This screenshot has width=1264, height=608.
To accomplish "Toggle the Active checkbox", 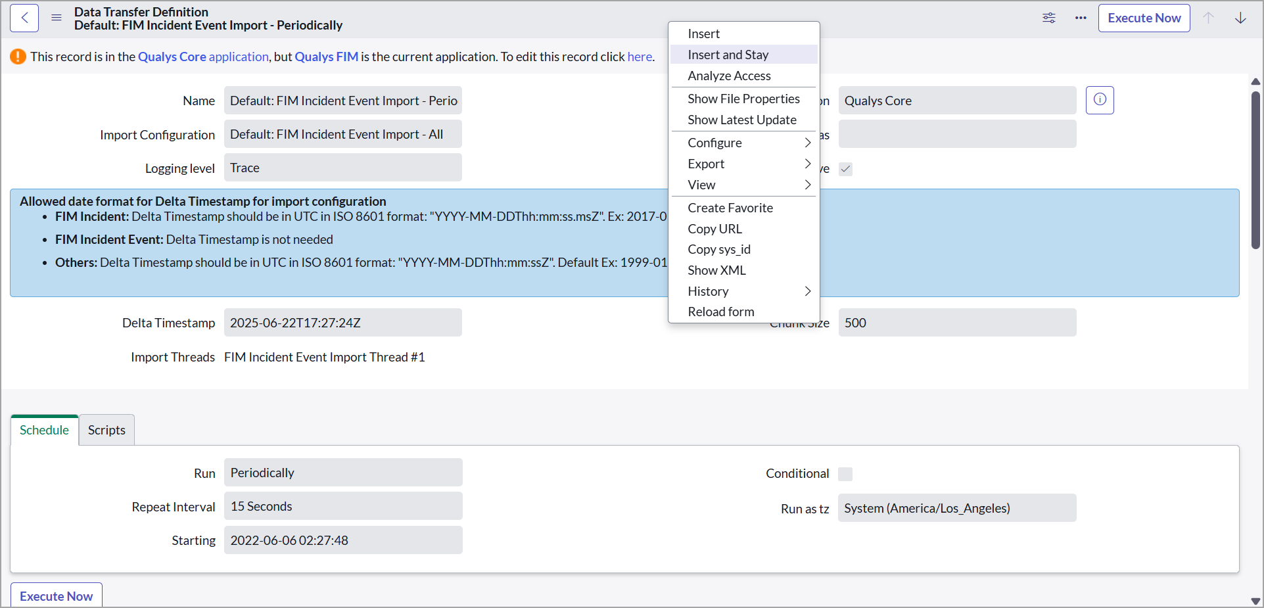I will coord(846,169).
